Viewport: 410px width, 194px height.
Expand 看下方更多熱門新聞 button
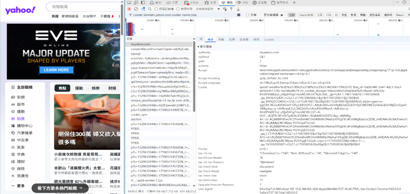[60, 188]
